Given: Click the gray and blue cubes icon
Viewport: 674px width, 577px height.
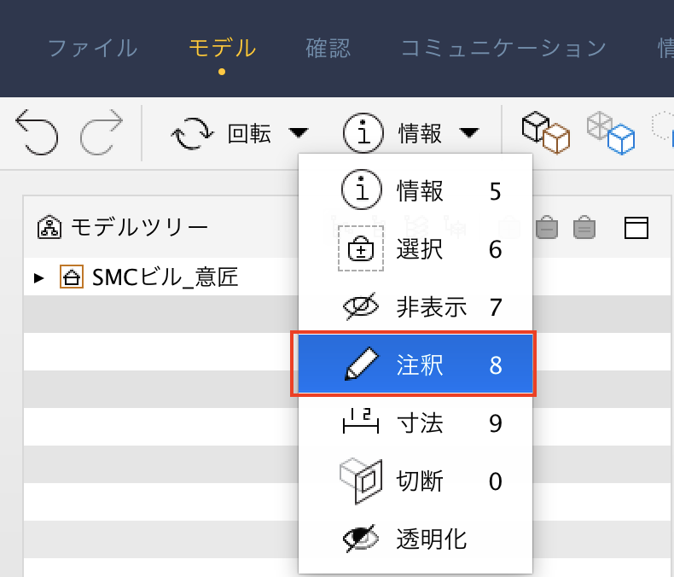Looking at the screenshot, I should (x=611, y=132).
